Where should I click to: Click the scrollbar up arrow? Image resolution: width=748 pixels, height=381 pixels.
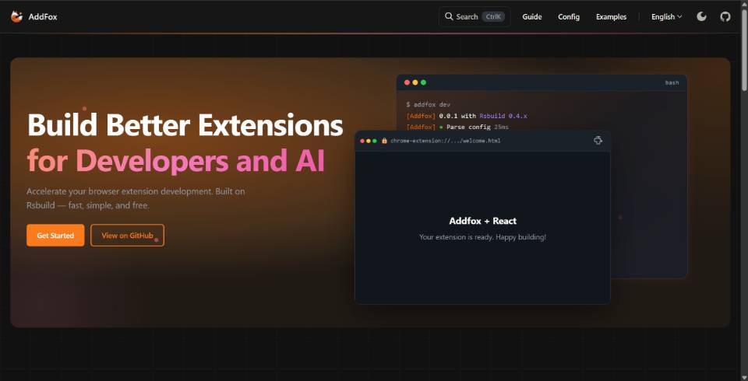click(743, 3)
